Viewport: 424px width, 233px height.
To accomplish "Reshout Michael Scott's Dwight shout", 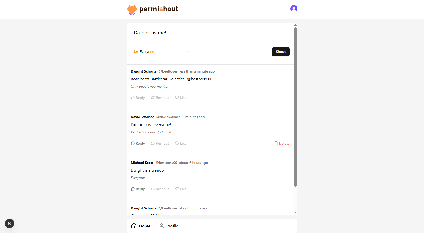I will click(x=160, y=189).
